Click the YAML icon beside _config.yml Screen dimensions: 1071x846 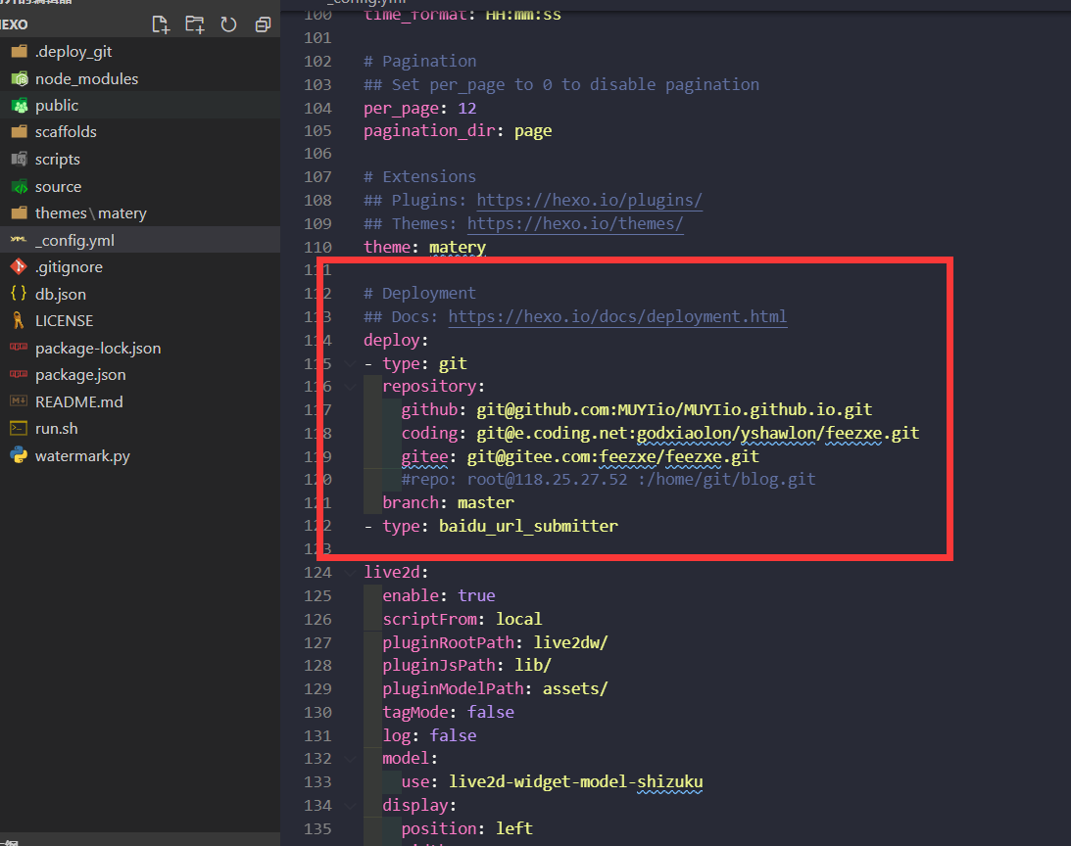click(20, 240)
